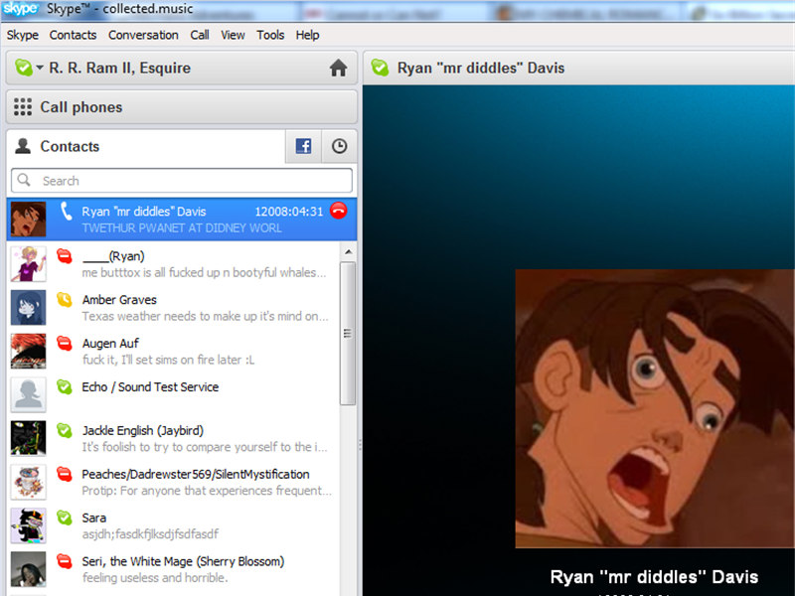Click Ryan Davis avatar in contact list
The width and height of the screenshot is (795, 596).
coord(29,219)
